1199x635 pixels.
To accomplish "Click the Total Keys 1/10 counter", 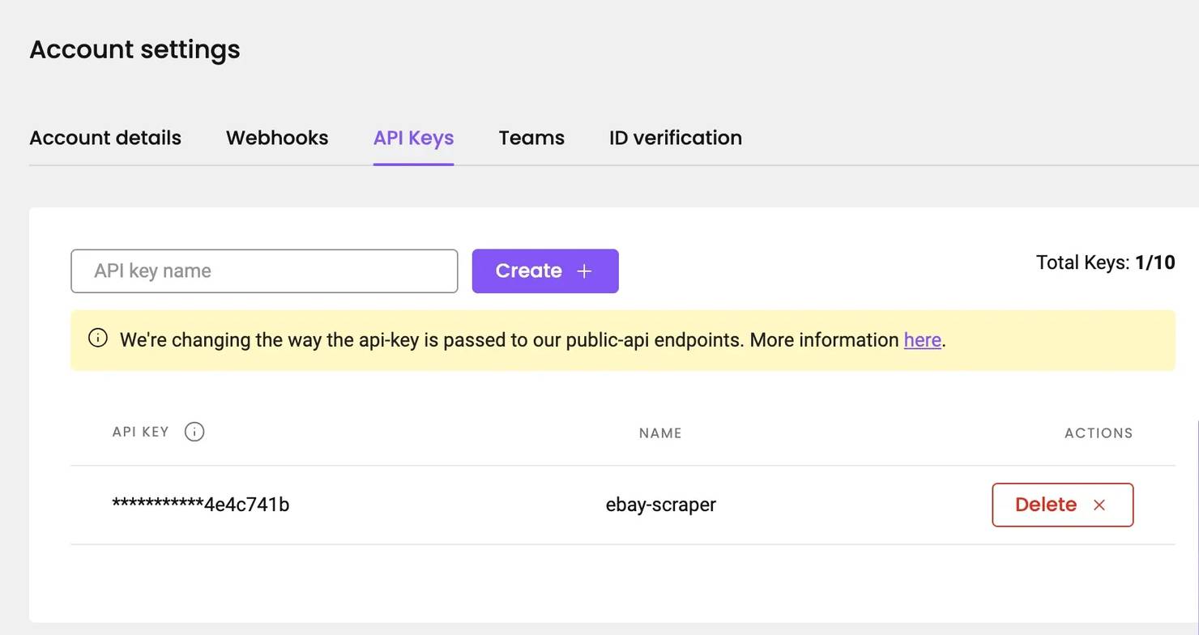I will click(1105, 262).
